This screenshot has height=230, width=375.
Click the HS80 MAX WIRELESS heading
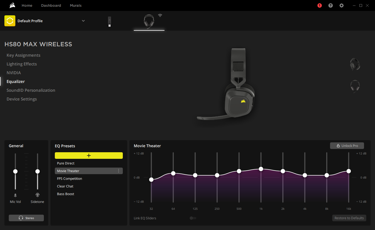[38, 44]
